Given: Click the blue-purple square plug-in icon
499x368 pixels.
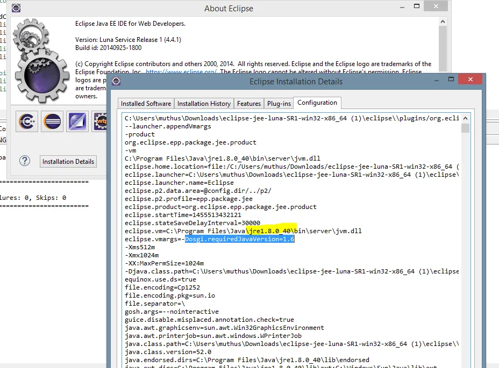Looking at the screenshot, I should click(77, 121).
